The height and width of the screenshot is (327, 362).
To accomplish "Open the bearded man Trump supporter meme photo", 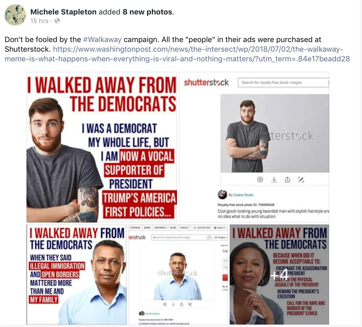I will click(102, 147).
